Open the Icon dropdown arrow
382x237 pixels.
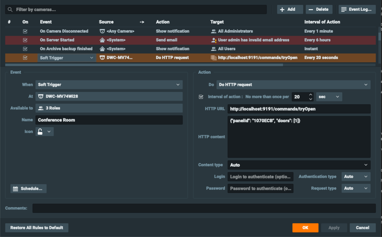pyautogui.click(x=49, y=131)
